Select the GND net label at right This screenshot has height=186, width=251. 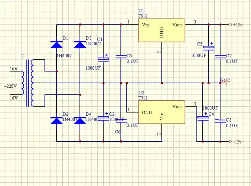(225, 80)
